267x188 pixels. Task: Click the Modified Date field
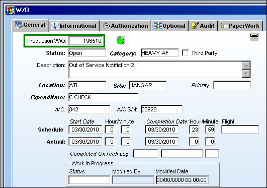[182, 180]
